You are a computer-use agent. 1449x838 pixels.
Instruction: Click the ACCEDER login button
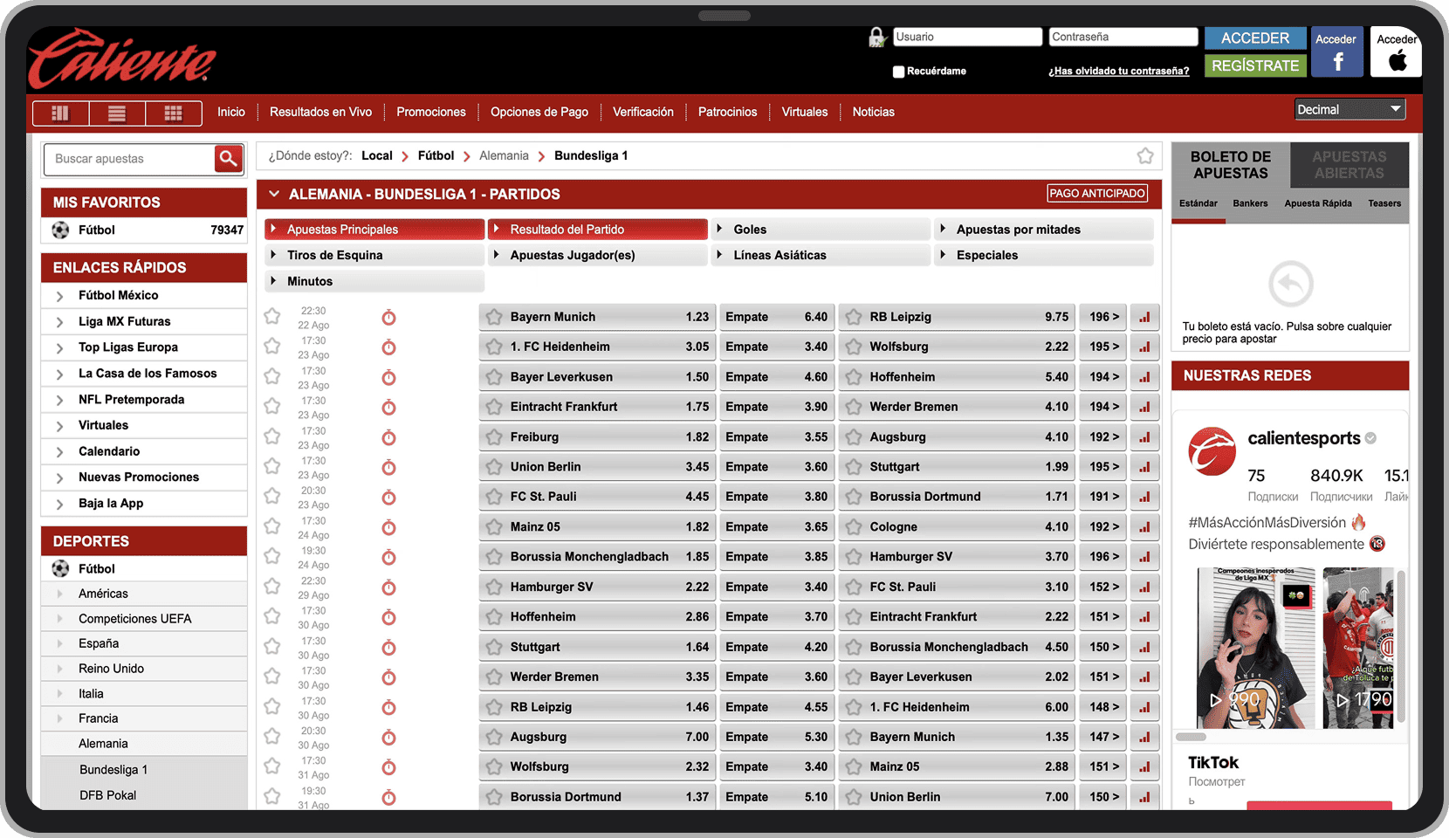(x=1255, y=38)
